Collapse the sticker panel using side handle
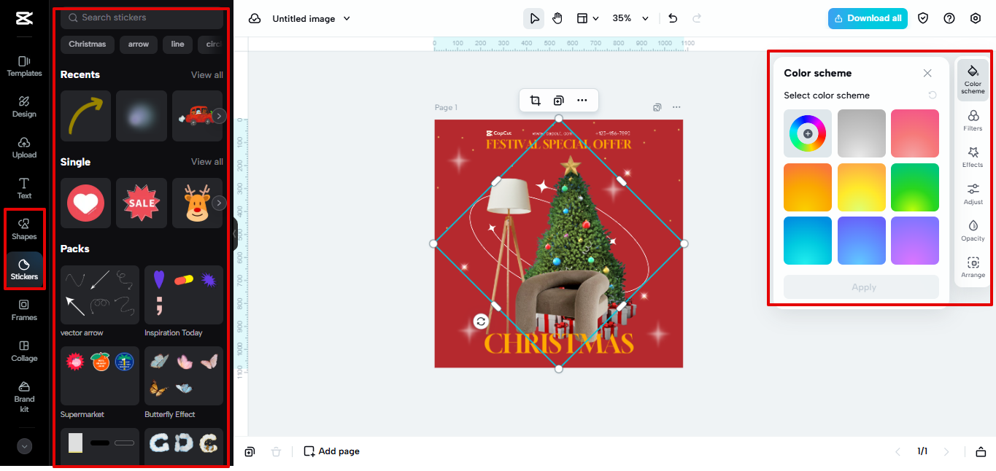Screen dimensions: 996x471 point(236,234)
